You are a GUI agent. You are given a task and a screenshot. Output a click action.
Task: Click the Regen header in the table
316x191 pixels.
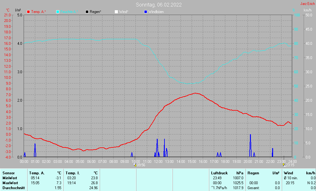coord(253,173)
